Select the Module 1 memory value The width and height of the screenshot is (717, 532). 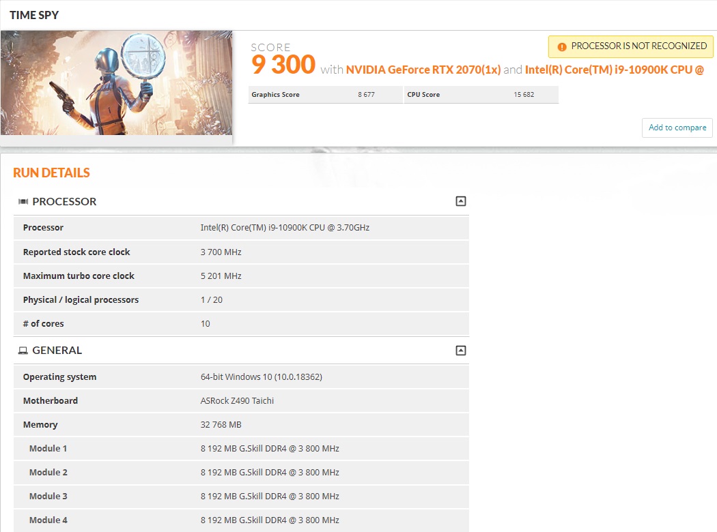pyautogui.click(x=270, y=448)
